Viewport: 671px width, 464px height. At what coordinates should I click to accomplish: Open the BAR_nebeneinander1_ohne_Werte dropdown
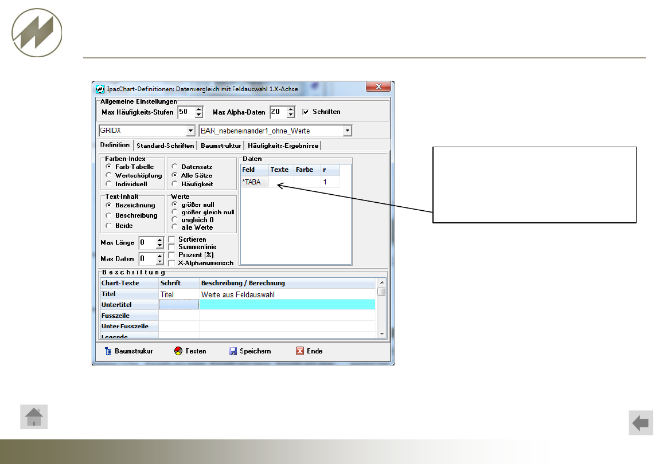coord(347,131)
